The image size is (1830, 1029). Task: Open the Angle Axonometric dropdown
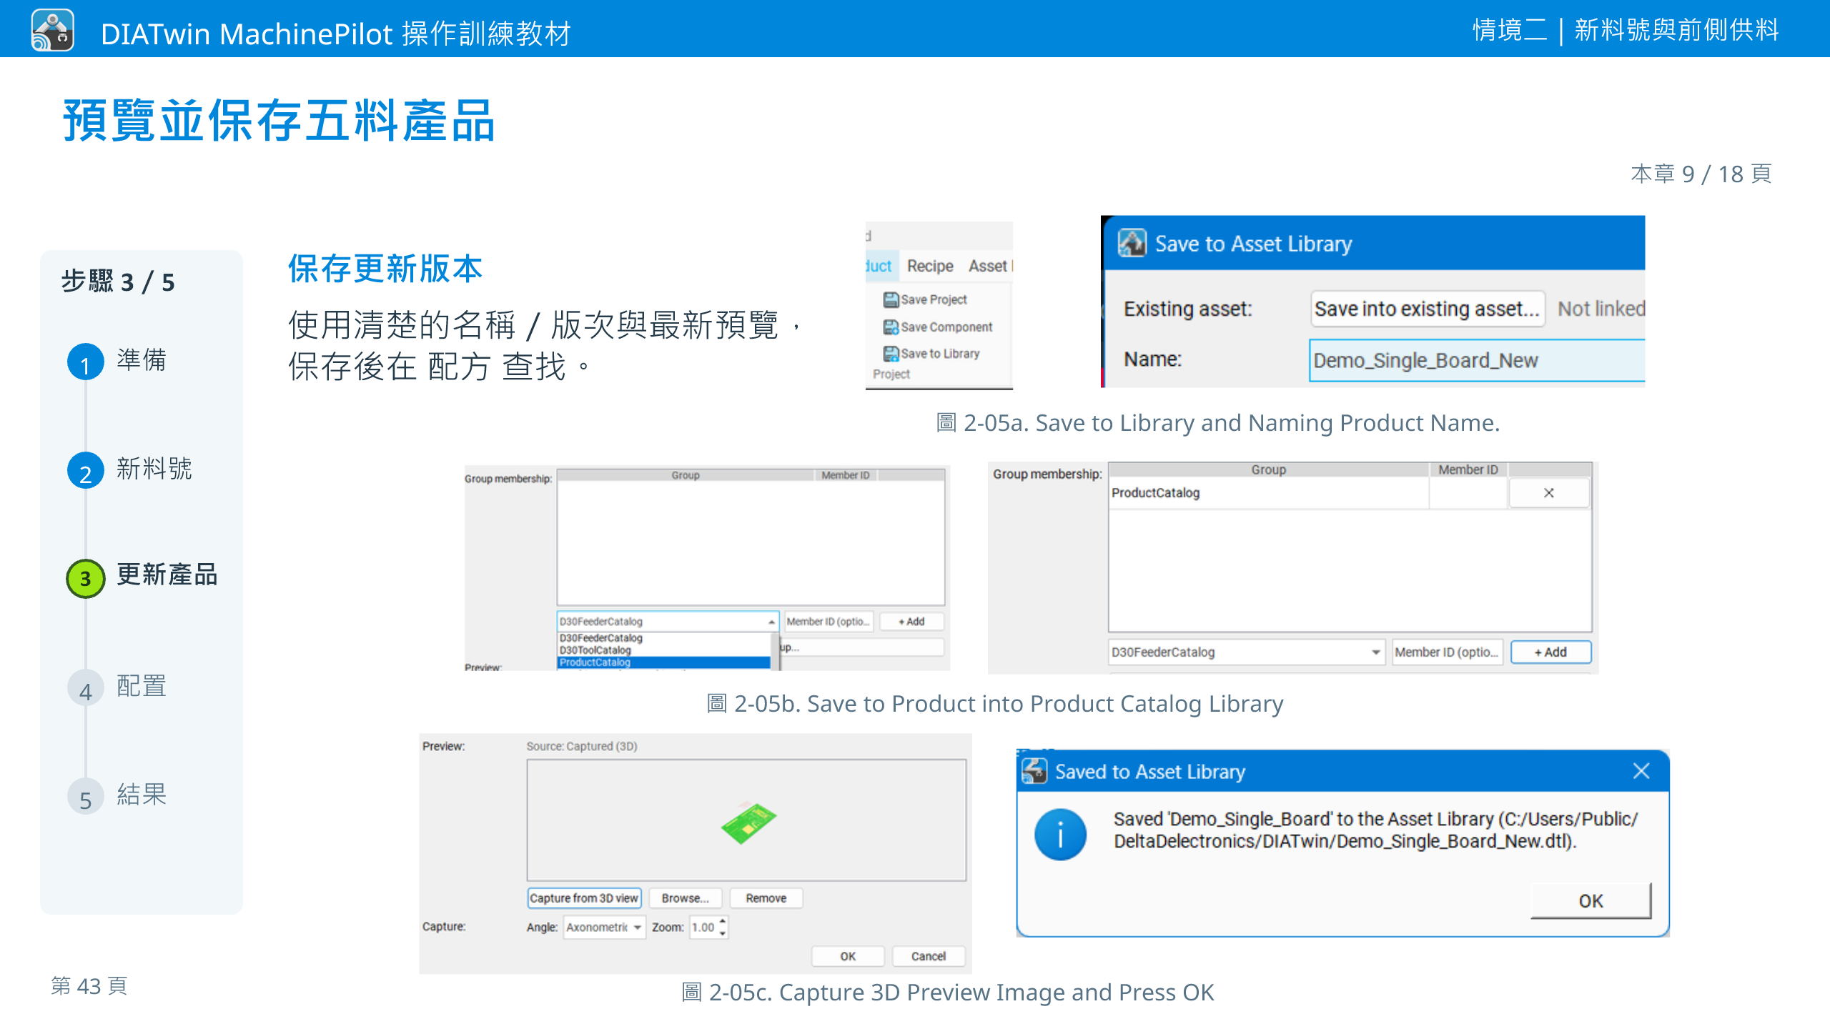pyautogui.click(x=604, y=928)
